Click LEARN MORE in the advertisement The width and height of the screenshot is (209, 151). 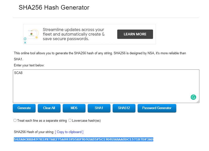click(135, 34)
